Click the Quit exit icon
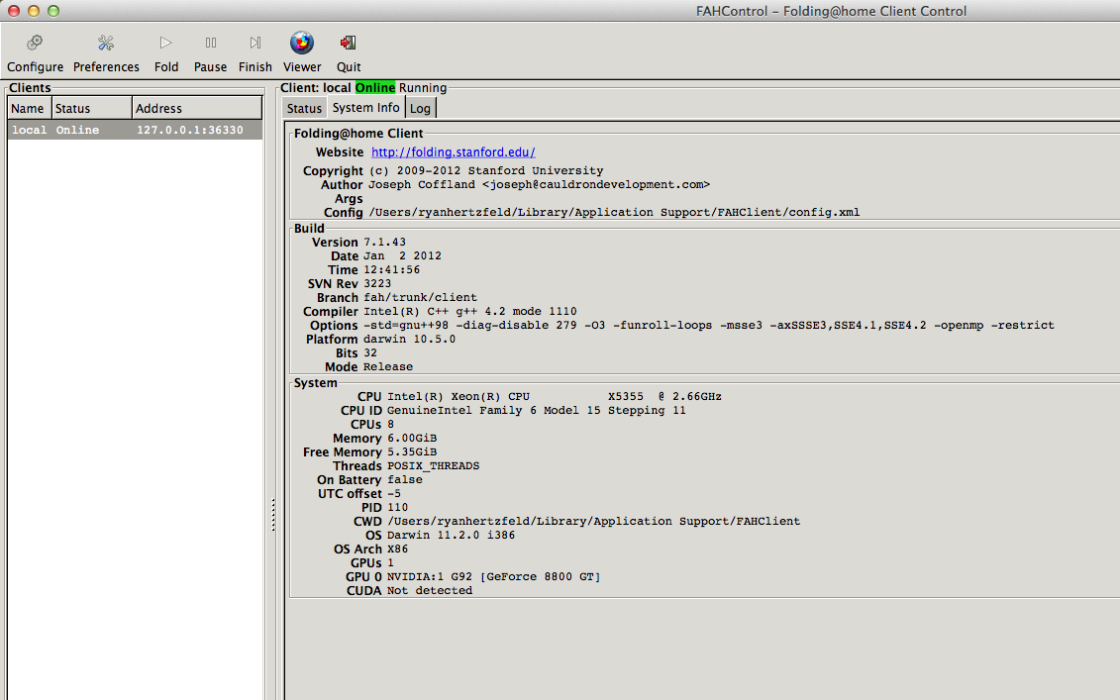 pyautogui.click(x=348, y=43)
